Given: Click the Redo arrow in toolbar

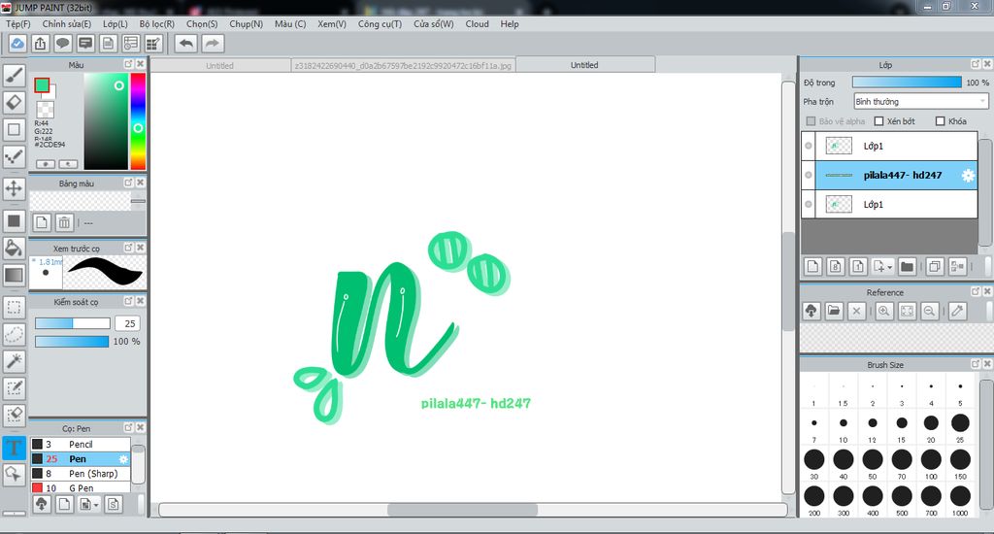Looking at the screenshot, I should (x=213, y=44).
